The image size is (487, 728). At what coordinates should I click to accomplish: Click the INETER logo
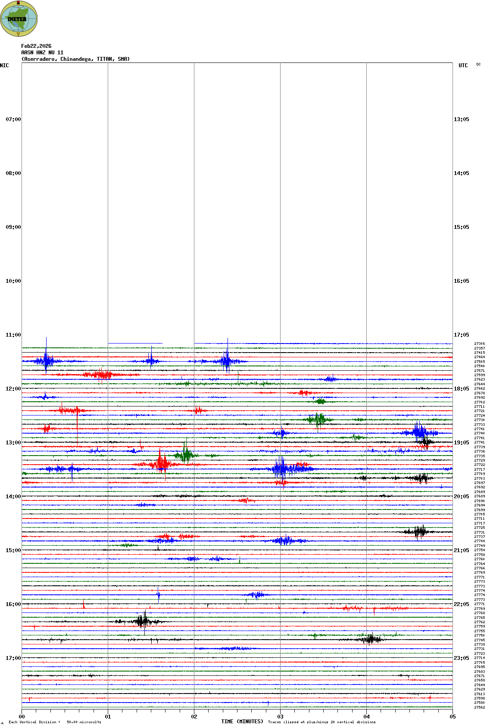[19, 19]
